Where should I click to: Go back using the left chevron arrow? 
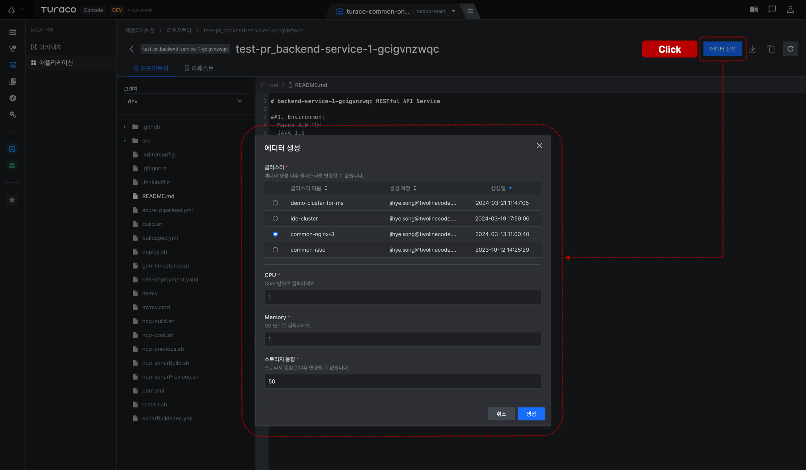pos(132,49)
